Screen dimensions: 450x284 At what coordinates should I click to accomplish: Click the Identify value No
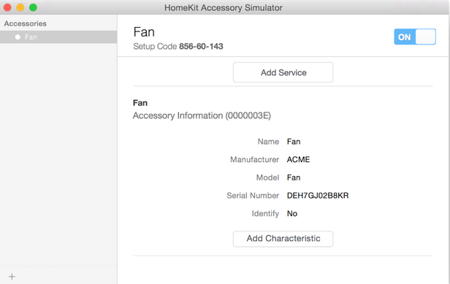tap(292, 214)
